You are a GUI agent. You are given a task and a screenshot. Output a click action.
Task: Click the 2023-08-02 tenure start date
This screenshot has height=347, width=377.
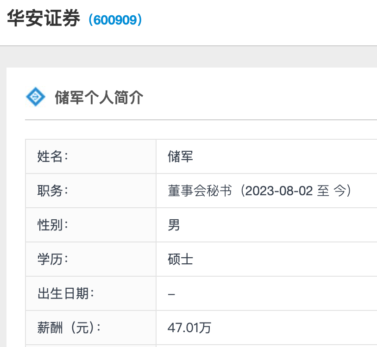pos(279,191)
